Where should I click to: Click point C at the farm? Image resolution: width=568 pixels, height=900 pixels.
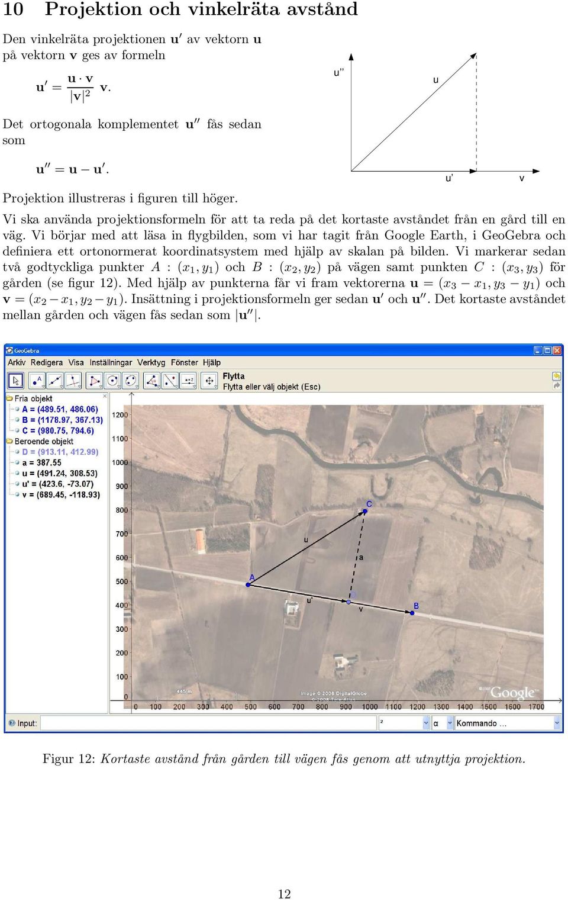click(x=365, y=511)
